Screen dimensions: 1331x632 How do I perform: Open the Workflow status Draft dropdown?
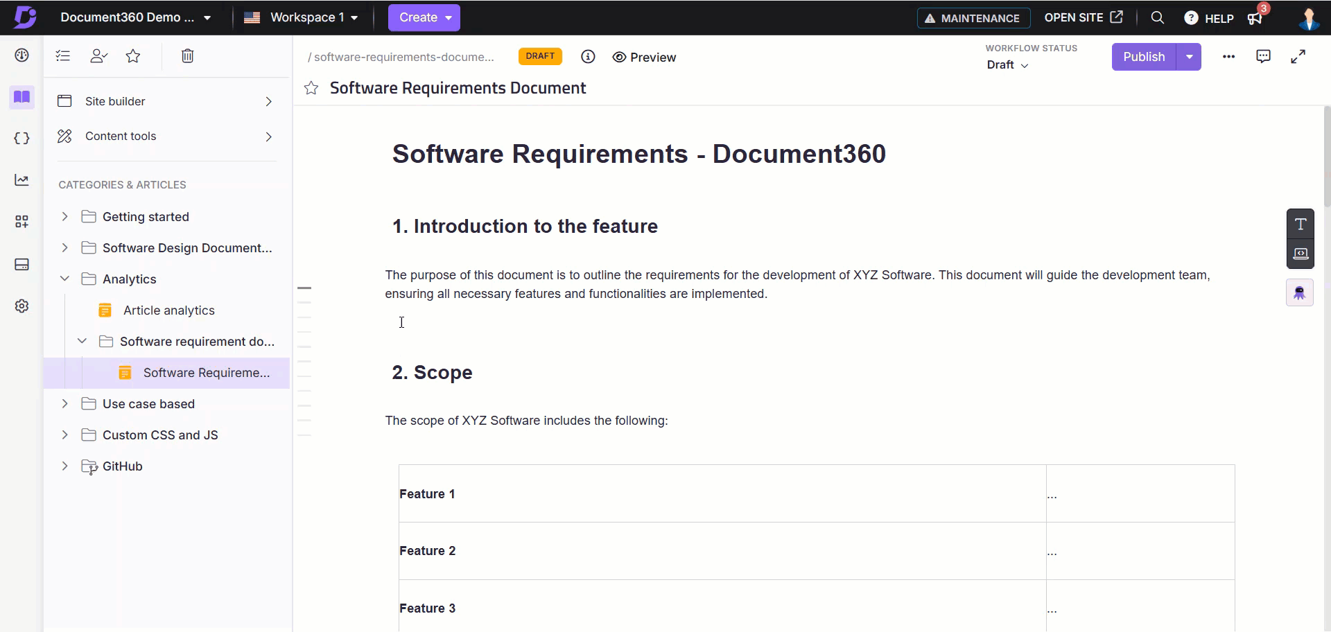tap(1007, 64)
